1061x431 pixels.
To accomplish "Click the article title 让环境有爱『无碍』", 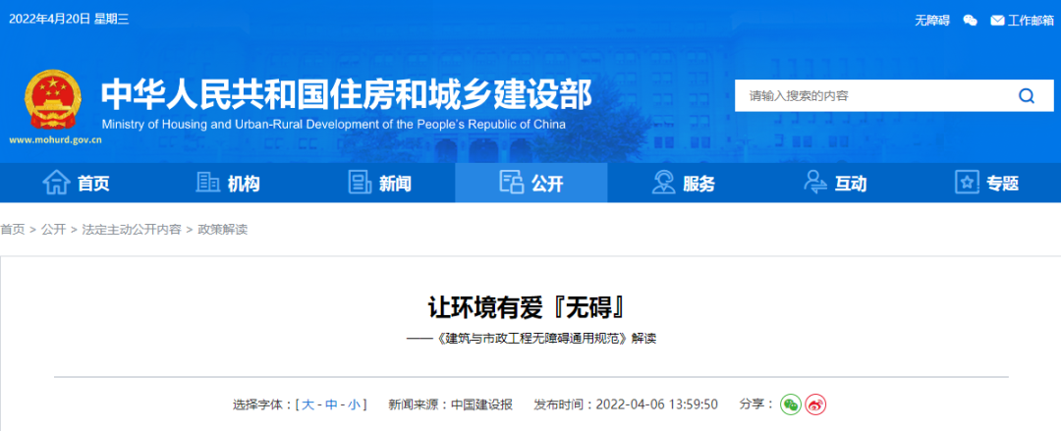I will pyautogui.click(x=525, y=308).
